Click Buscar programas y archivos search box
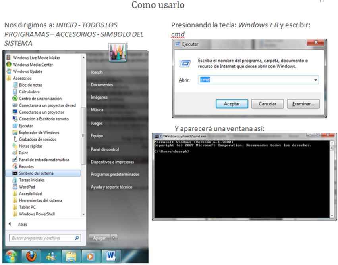Viewport: 338px width, 265px height. (45, 238)
